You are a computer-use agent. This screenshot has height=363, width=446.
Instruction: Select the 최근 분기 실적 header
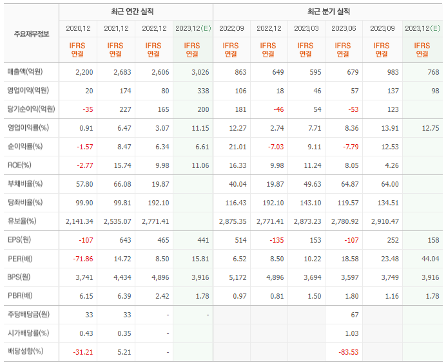329,12
